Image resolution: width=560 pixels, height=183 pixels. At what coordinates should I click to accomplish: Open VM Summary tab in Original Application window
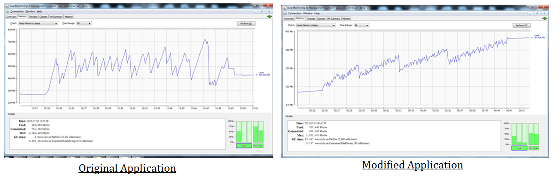click(56, 16)
